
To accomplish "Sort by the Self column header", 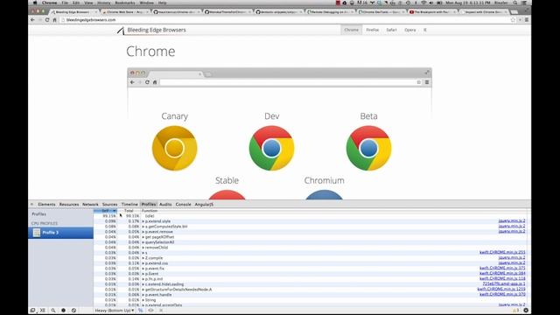I will 105,211.
